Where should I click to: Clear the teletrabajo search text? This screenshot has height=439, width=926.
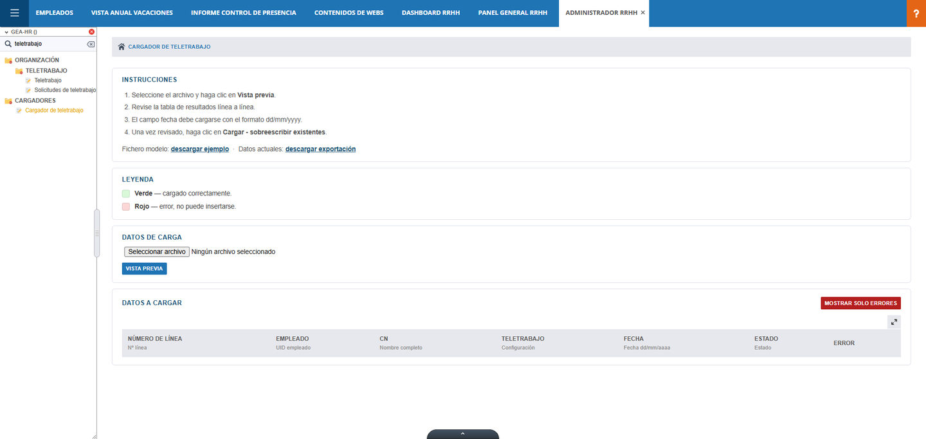point(91,44)
